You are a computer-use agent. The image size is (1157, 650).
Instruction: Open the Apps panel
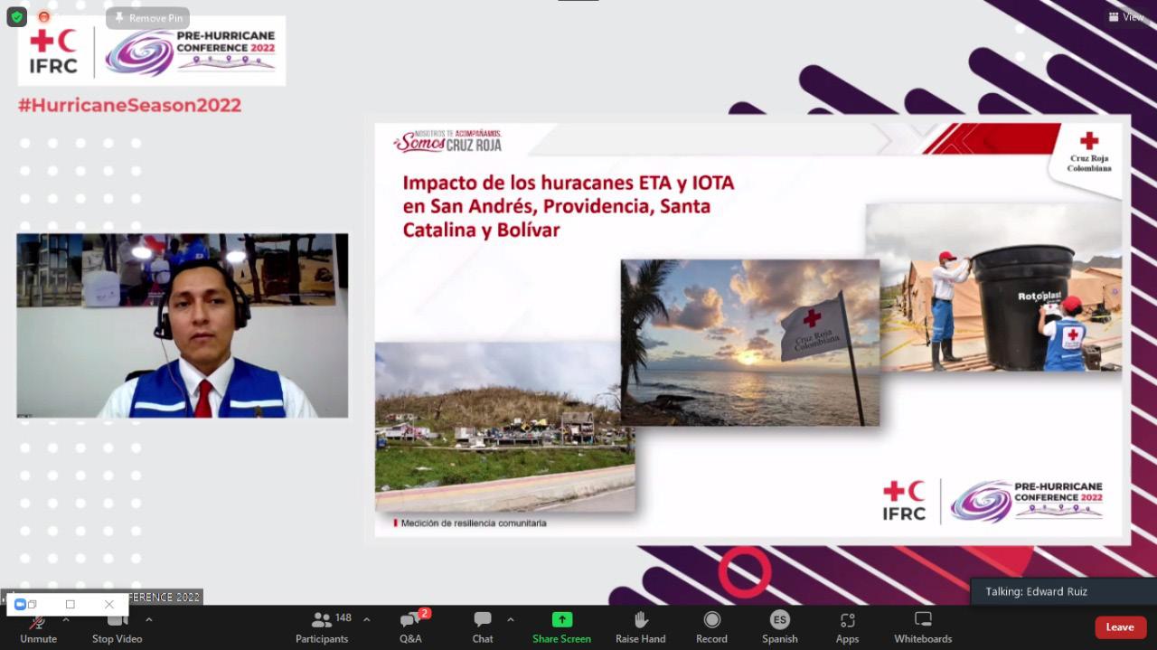(x=847, y=628)
